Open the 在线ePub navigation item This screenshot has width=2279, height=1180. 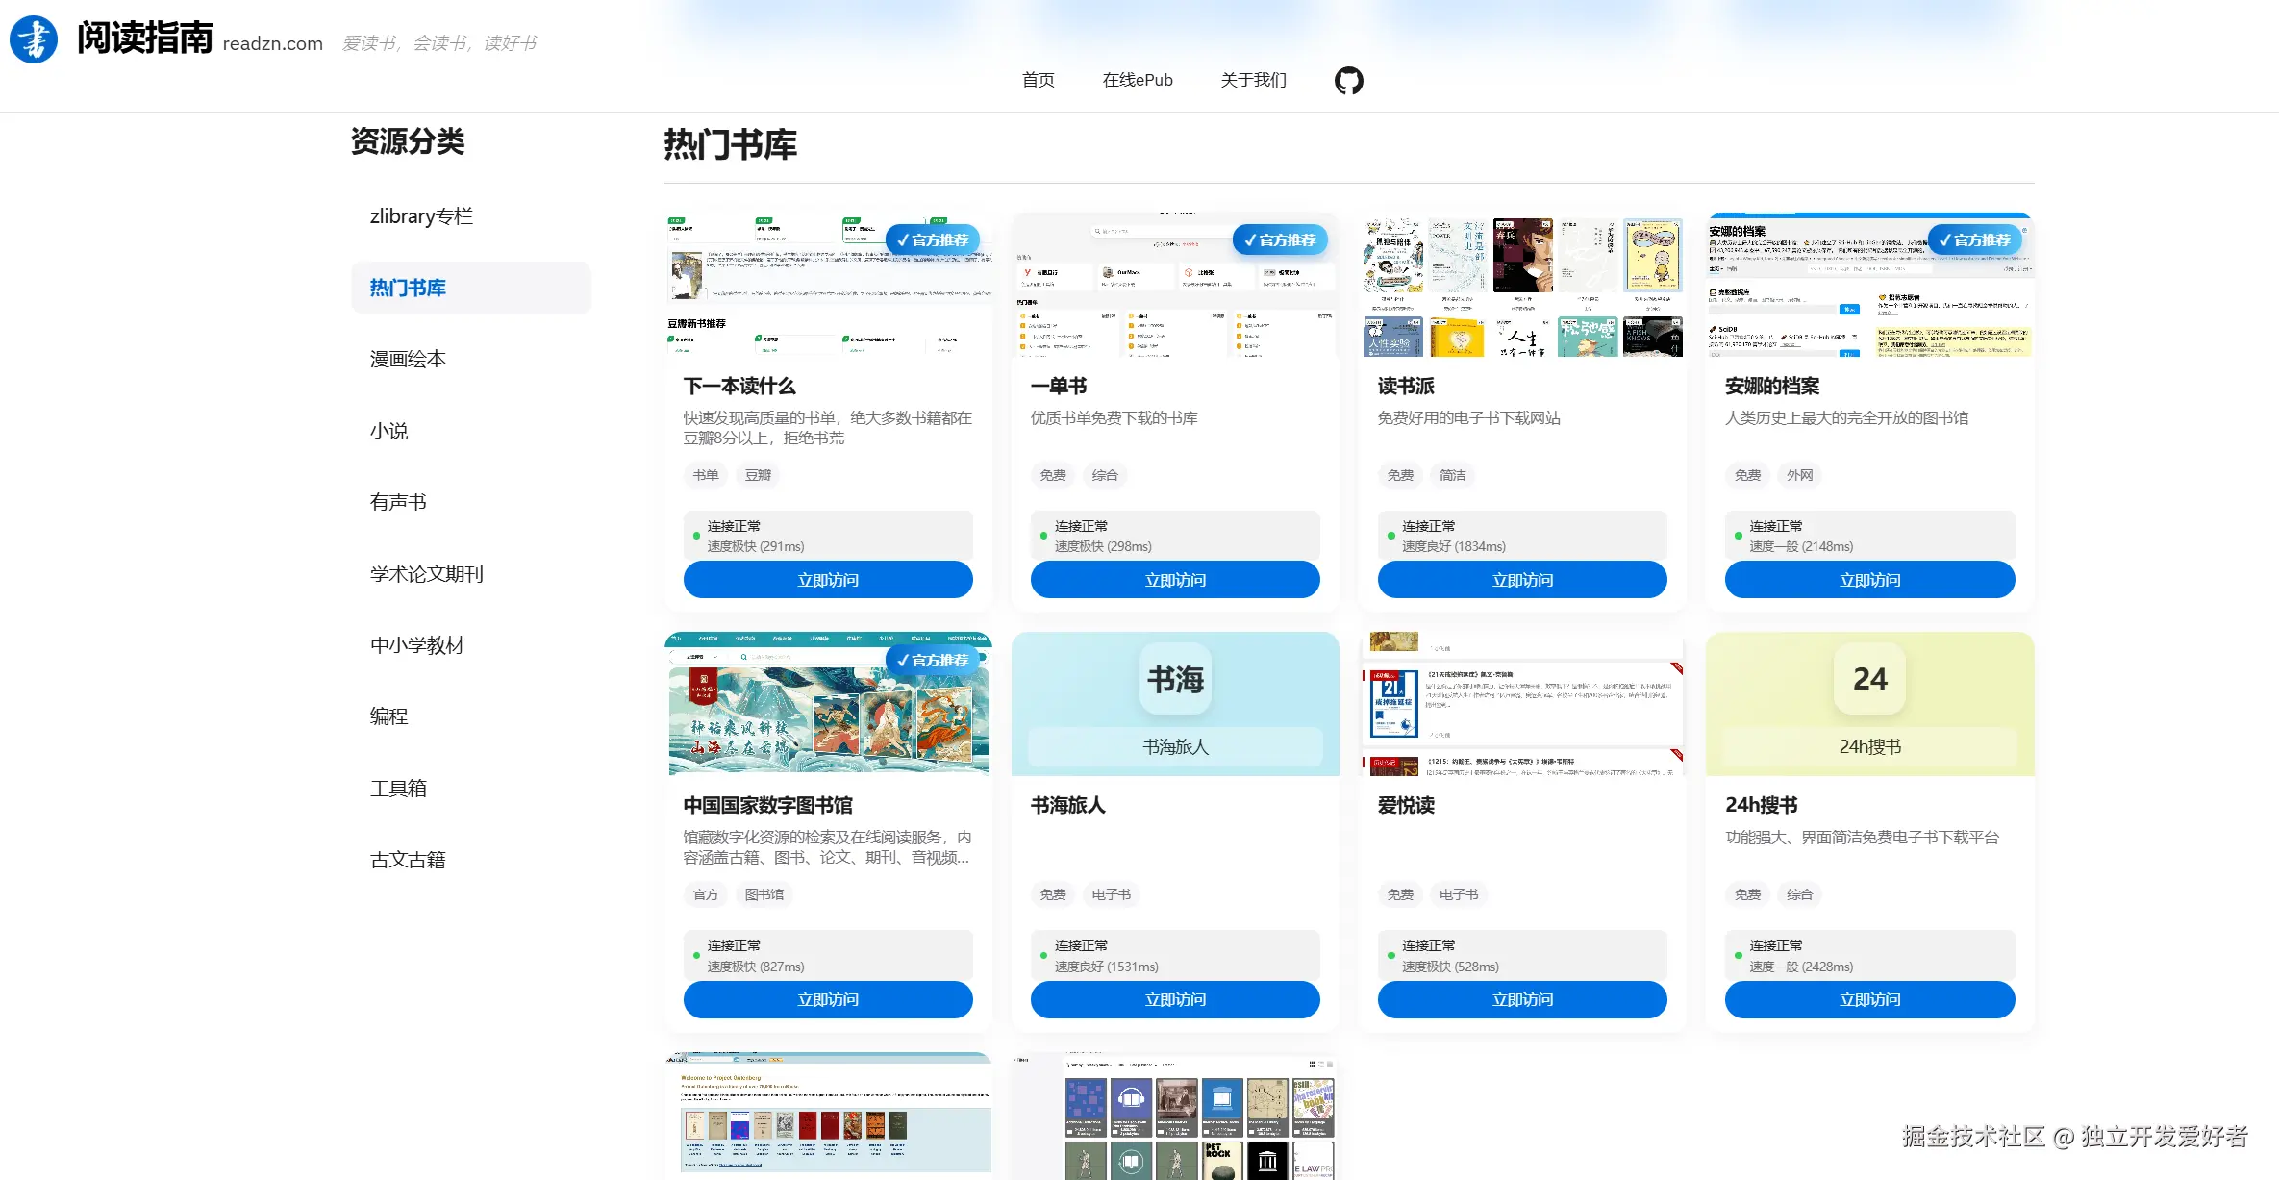1138,80
